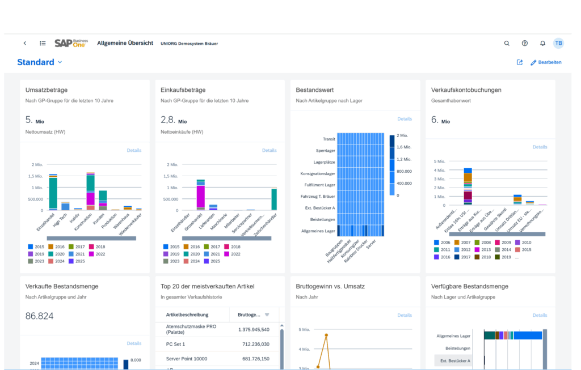Viewport: 581px width, 370px height.
Task: Click the back arrow in header
Action: click(25, 43)
